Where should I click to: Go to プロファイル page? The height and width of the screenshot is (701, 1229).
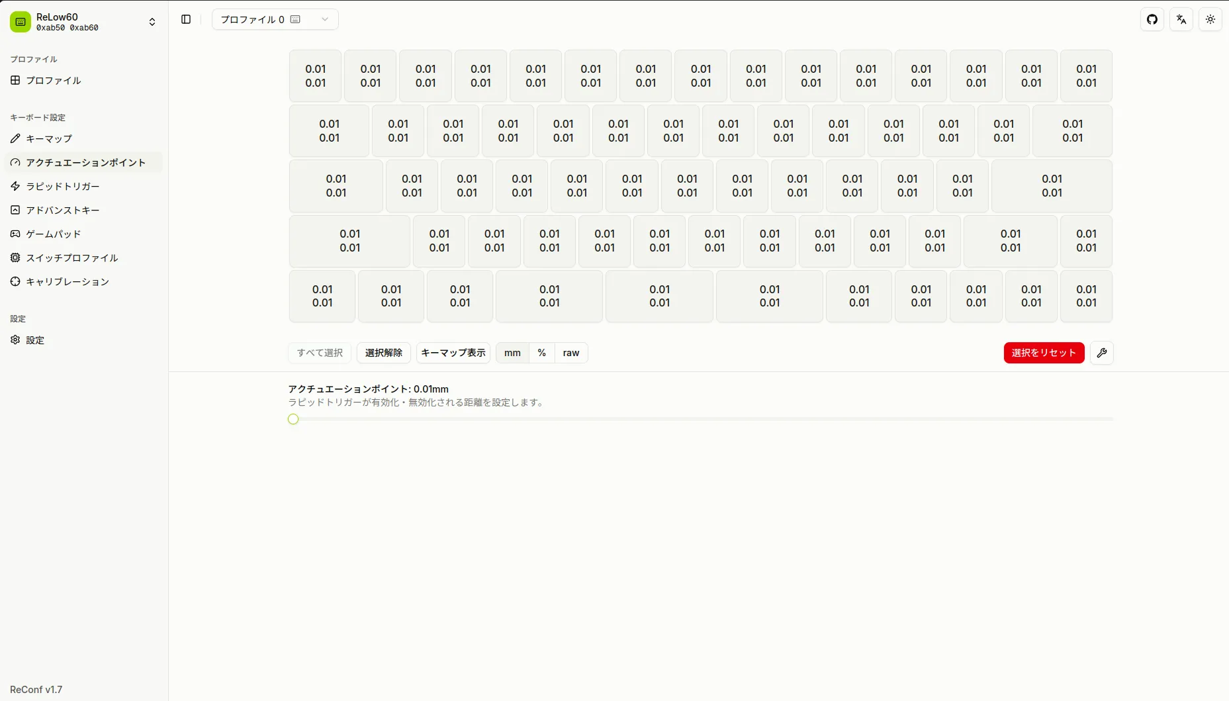point(84,80)
